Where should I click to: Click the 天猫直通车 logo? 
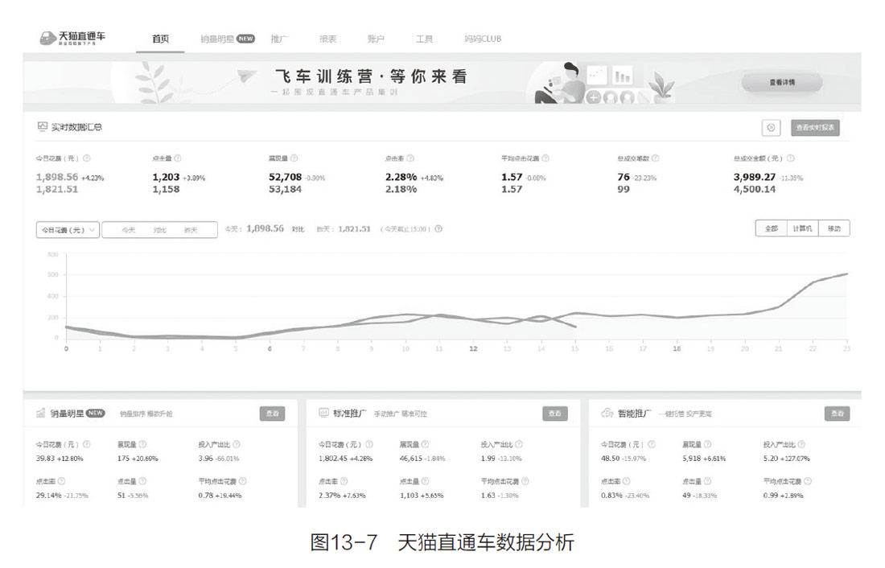tap(72, 38)
